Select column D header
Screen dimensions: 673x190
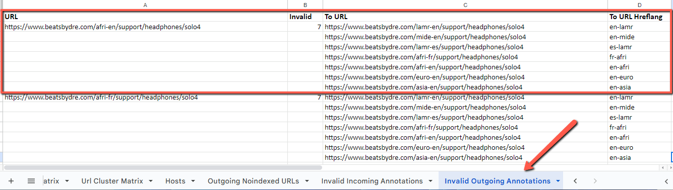[639, 5]
